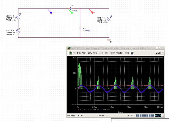
Task: Close the inner plot document window
Action: click(x=163, y=53)
